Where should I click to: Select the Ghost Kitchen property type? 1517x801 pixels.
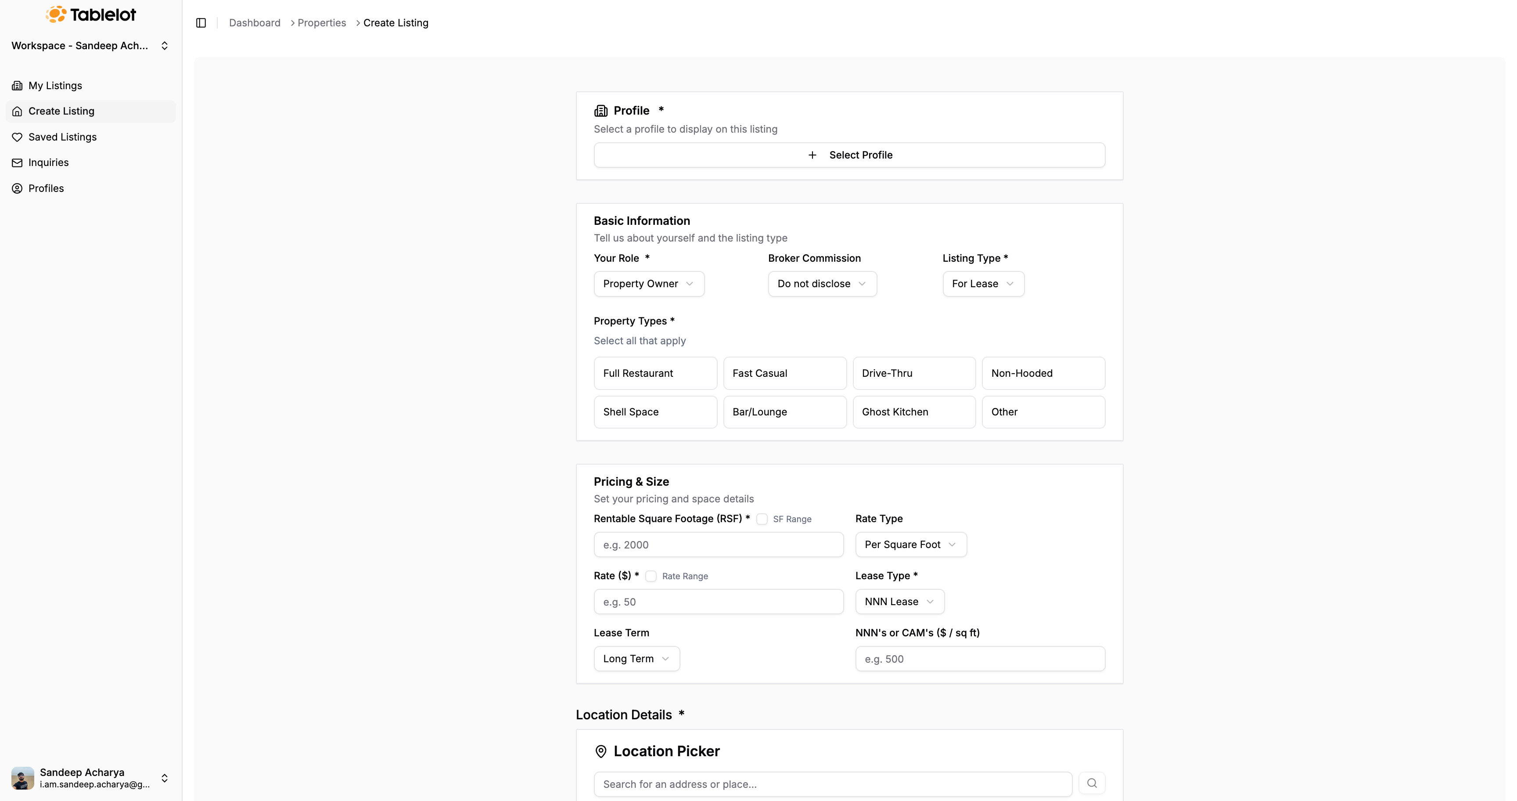point(913,412)
